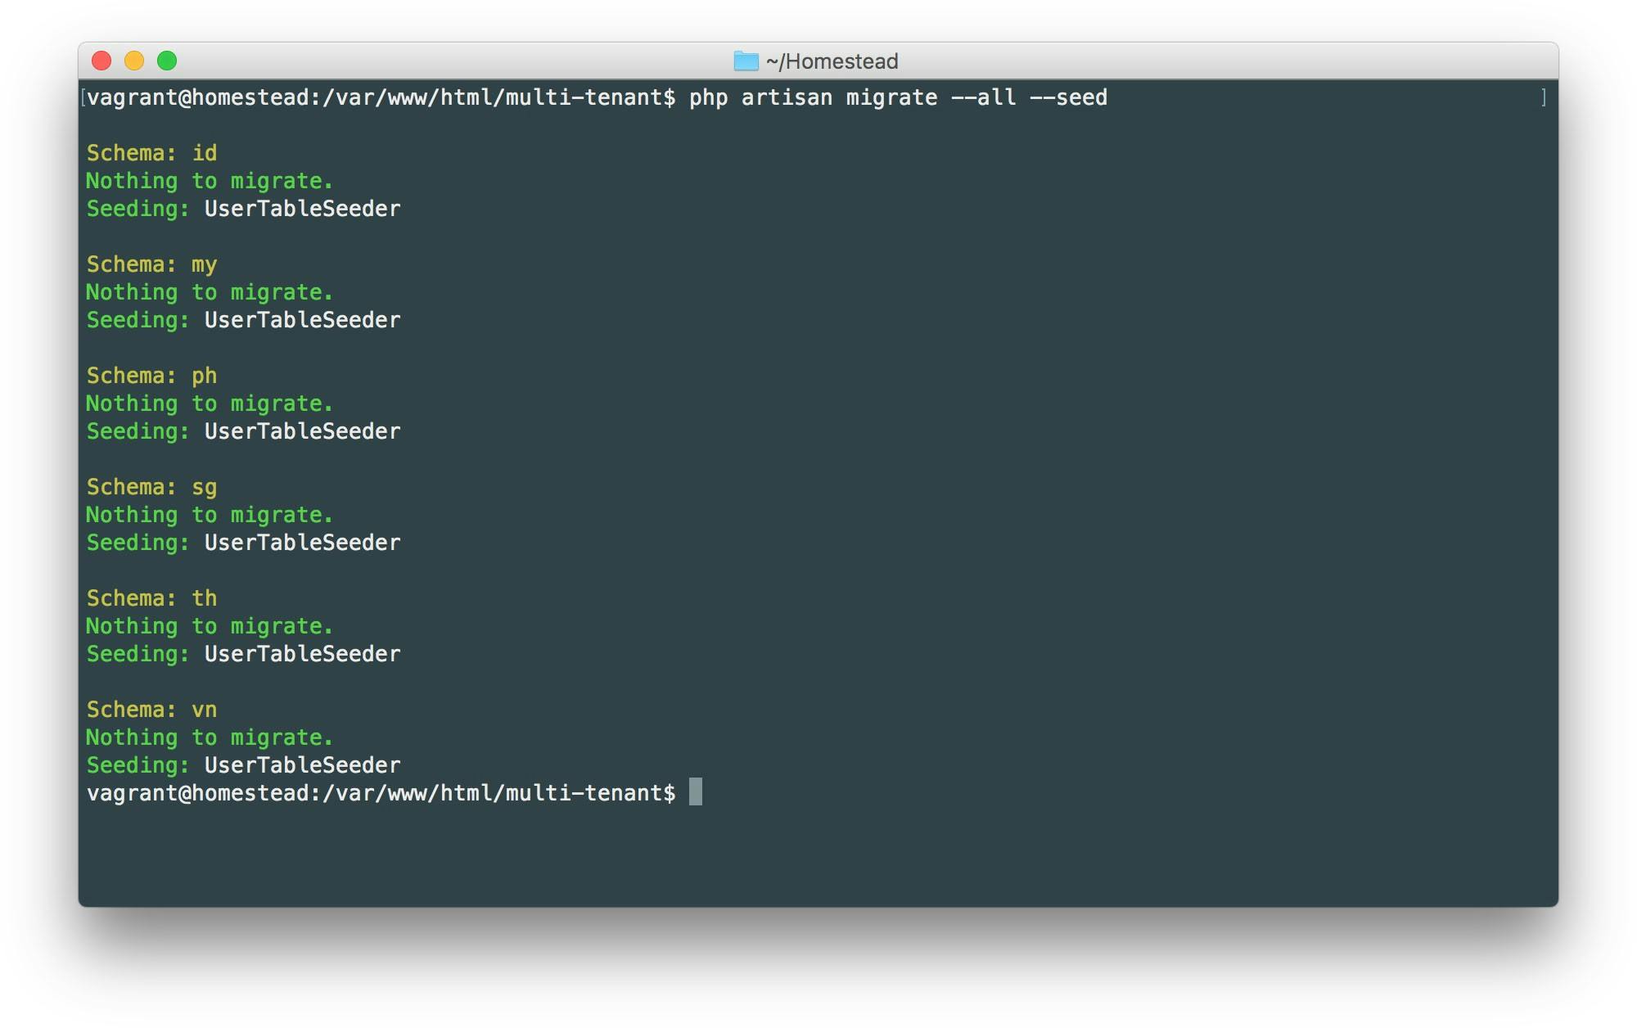
Task: Click UserTableSeeder under Schema vn
Action: pos(303,765)
